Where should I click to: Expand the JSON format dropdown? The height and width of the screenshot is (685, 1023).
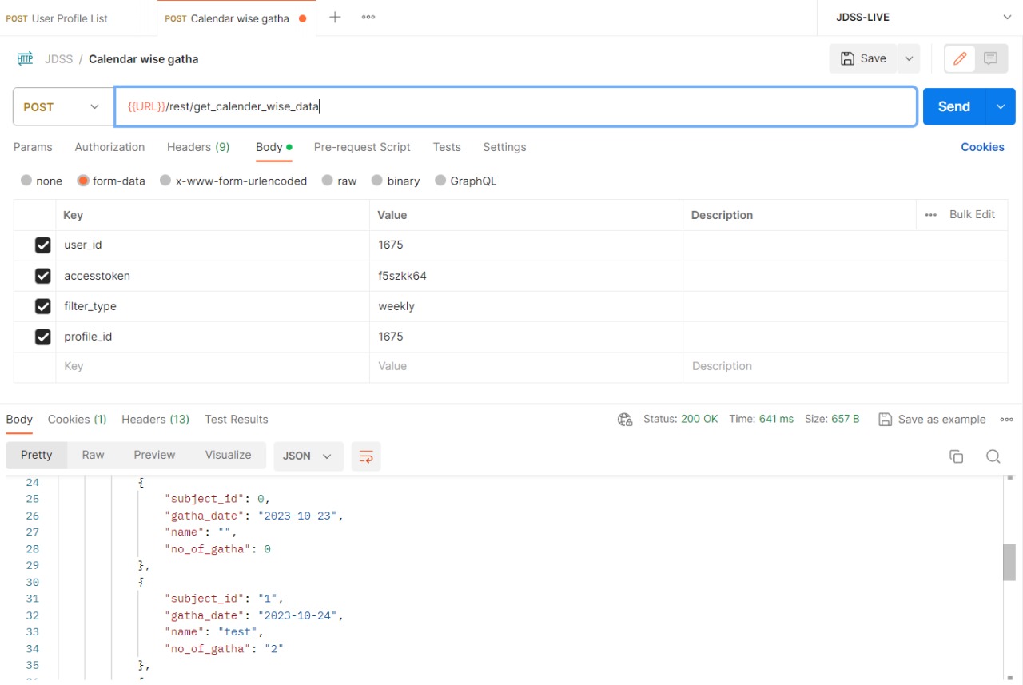(308, 456)
